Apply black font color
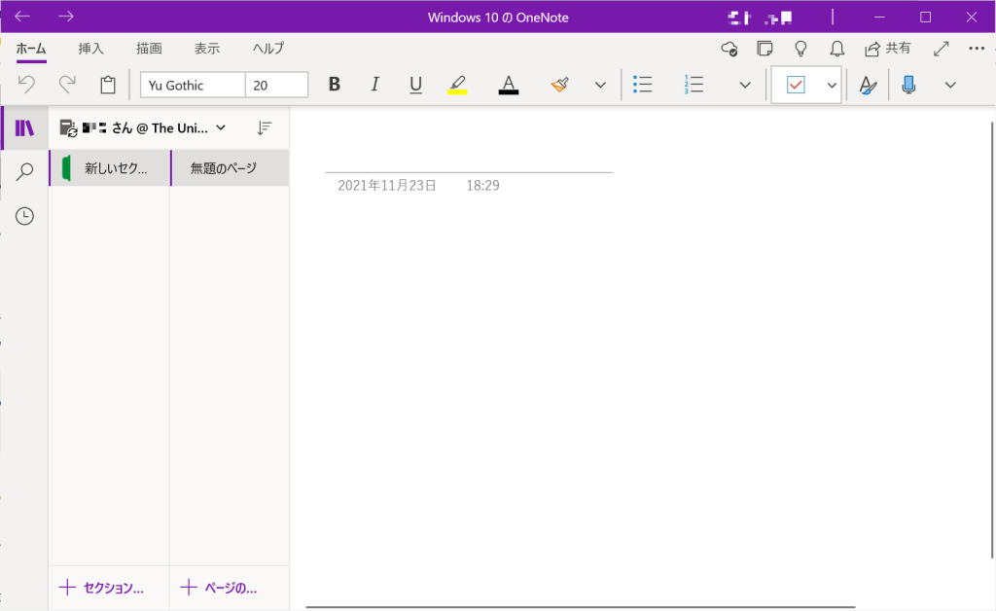Image resolution: width=996 pixels, height=611 pixels. (508, 85)
